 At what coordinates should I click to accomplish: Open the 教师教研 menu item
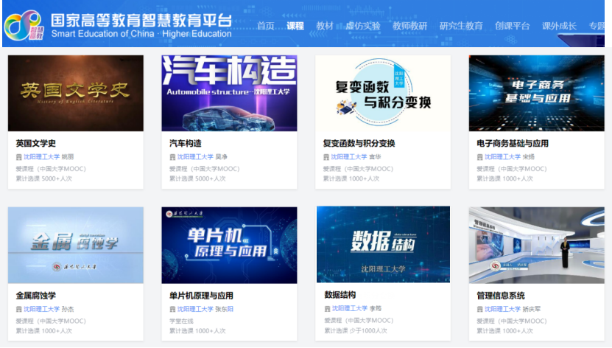pos(409,26)
